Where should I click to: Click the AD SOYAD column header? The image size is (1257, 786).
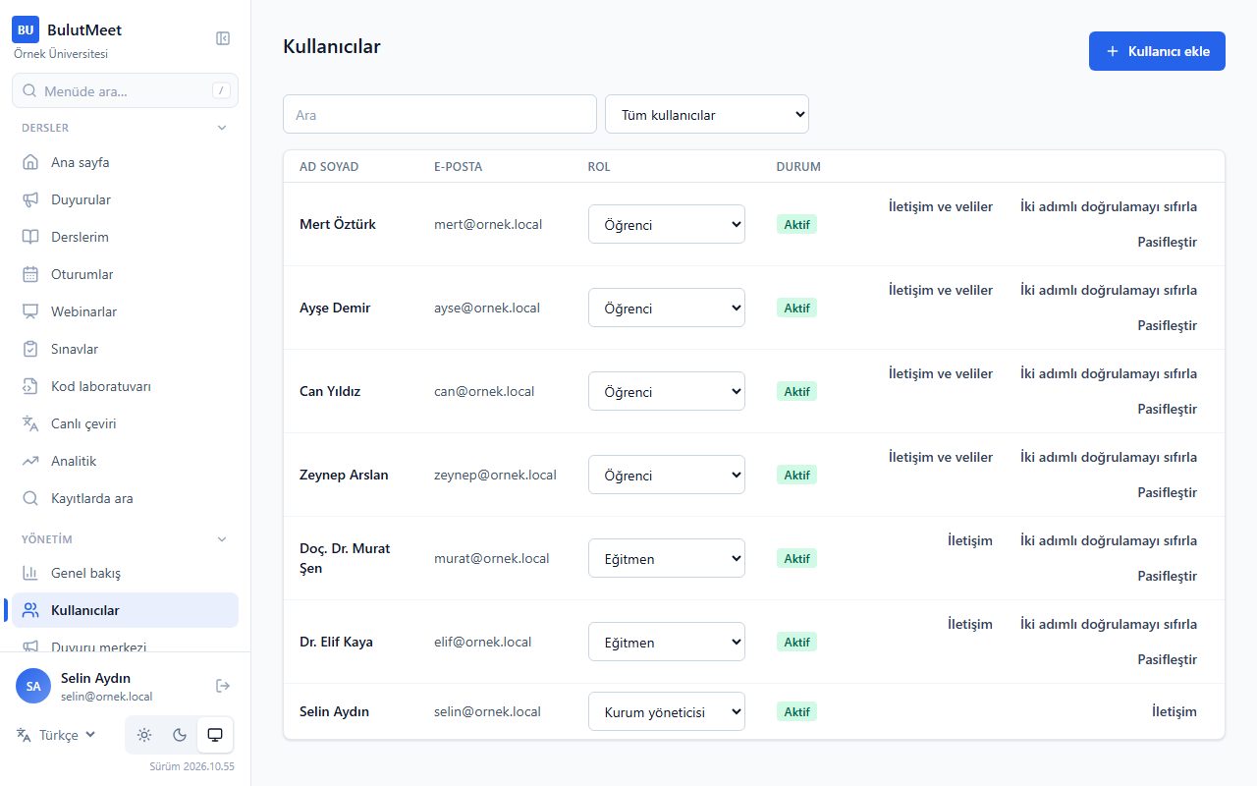pos(329,166)
